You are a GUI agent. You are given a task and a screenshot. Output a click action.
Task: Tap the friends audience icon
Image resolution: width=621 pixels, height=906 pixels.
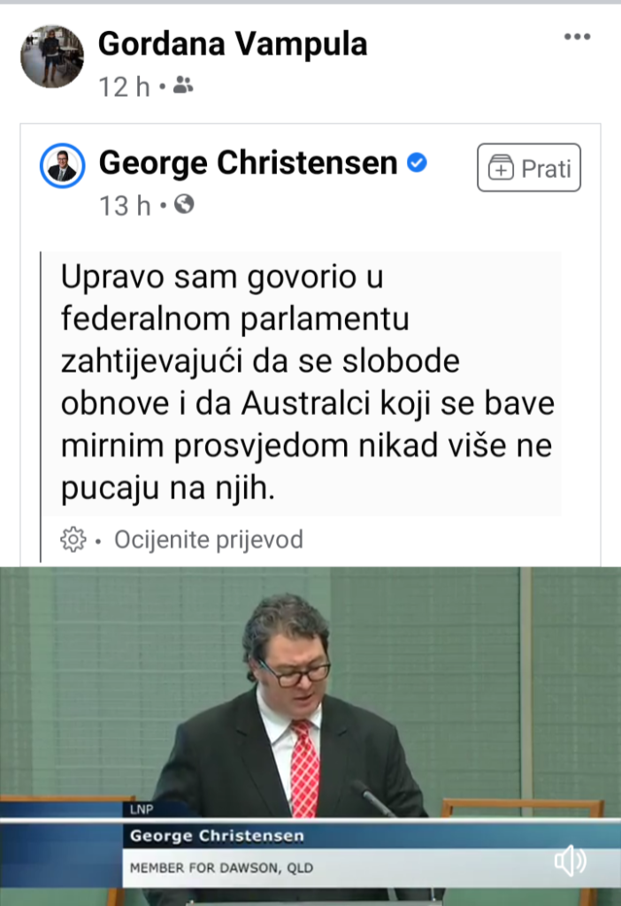point(183,85)
